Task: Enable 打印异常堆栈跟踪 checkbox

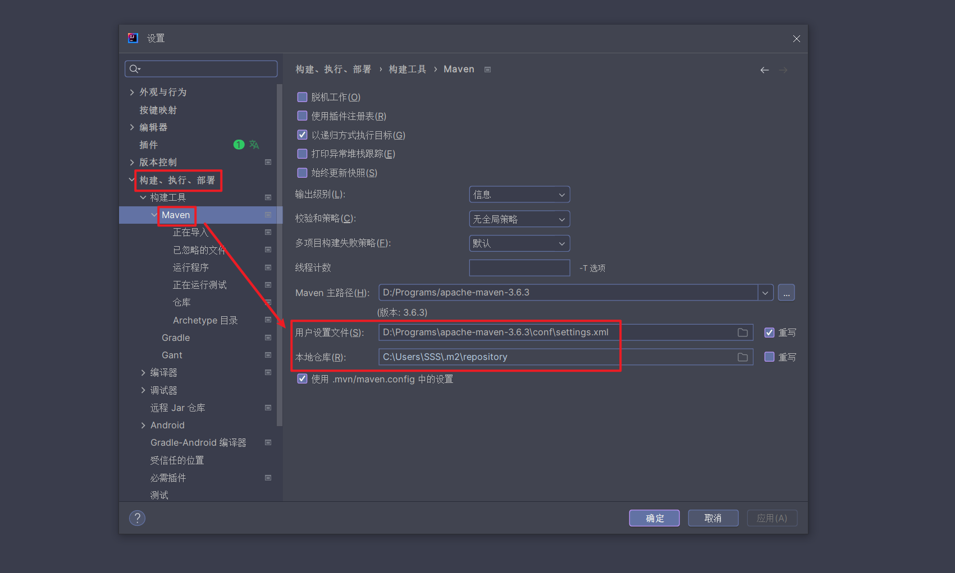Action: point(302,154)
